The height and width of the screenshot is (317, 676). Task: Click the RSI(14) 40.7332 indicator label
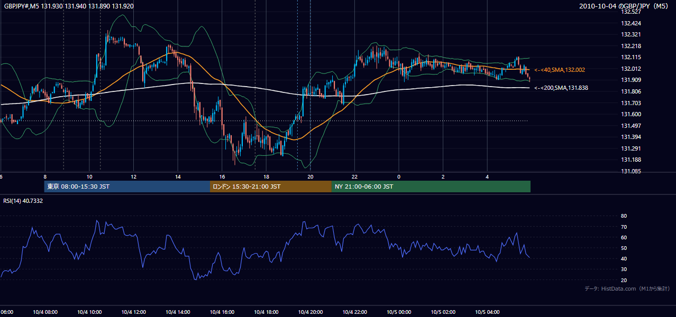tap(23, 201)
